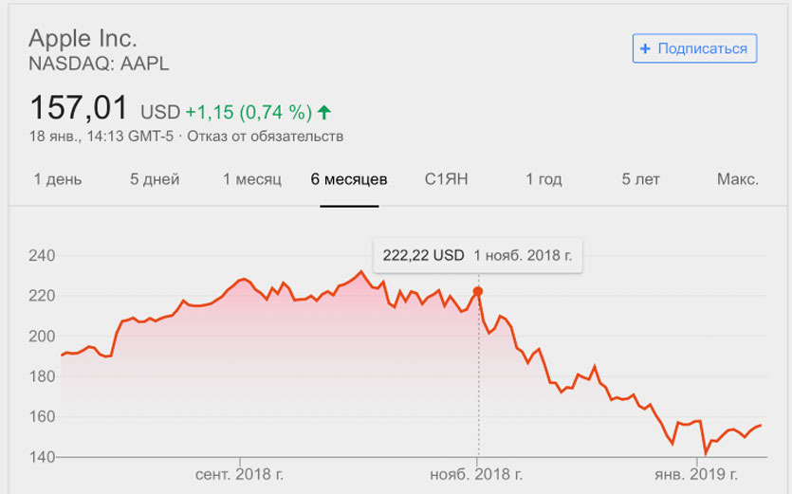Click the 222,22 USD chart tooltip
This screenshot has height=494, width=792.
(x=477, y=255)
